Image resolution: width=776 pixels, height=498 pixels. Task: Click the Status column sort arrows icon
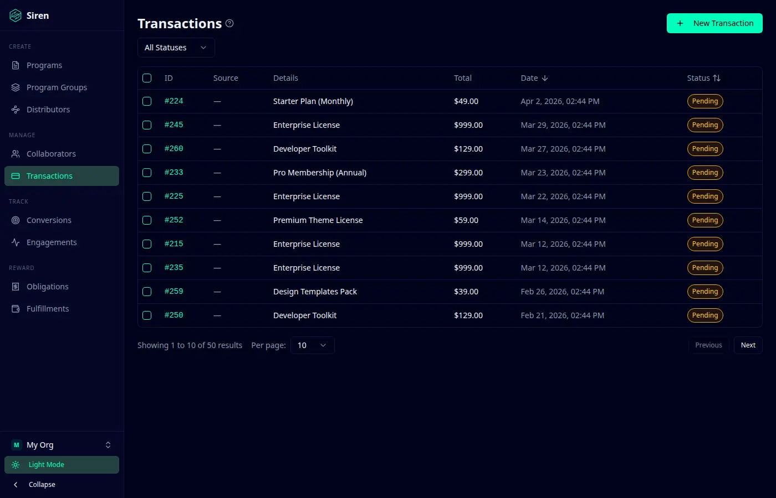717,78
